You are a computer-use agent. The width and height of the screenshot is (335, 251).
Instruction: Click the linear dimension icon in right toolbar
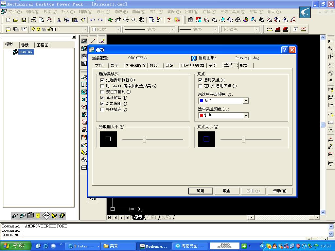331,41
